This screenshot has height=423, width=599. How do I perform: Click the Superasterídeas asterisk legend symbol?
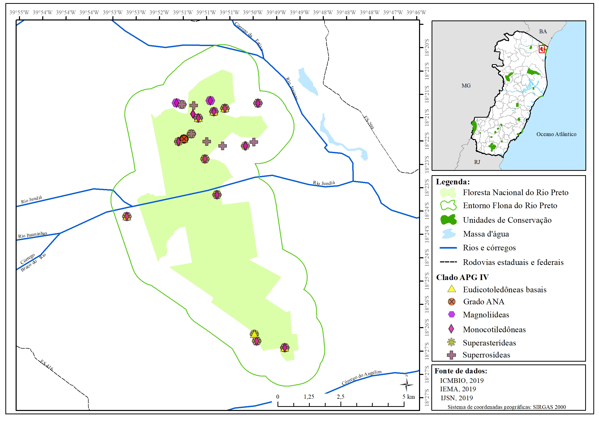click(451, 342)
